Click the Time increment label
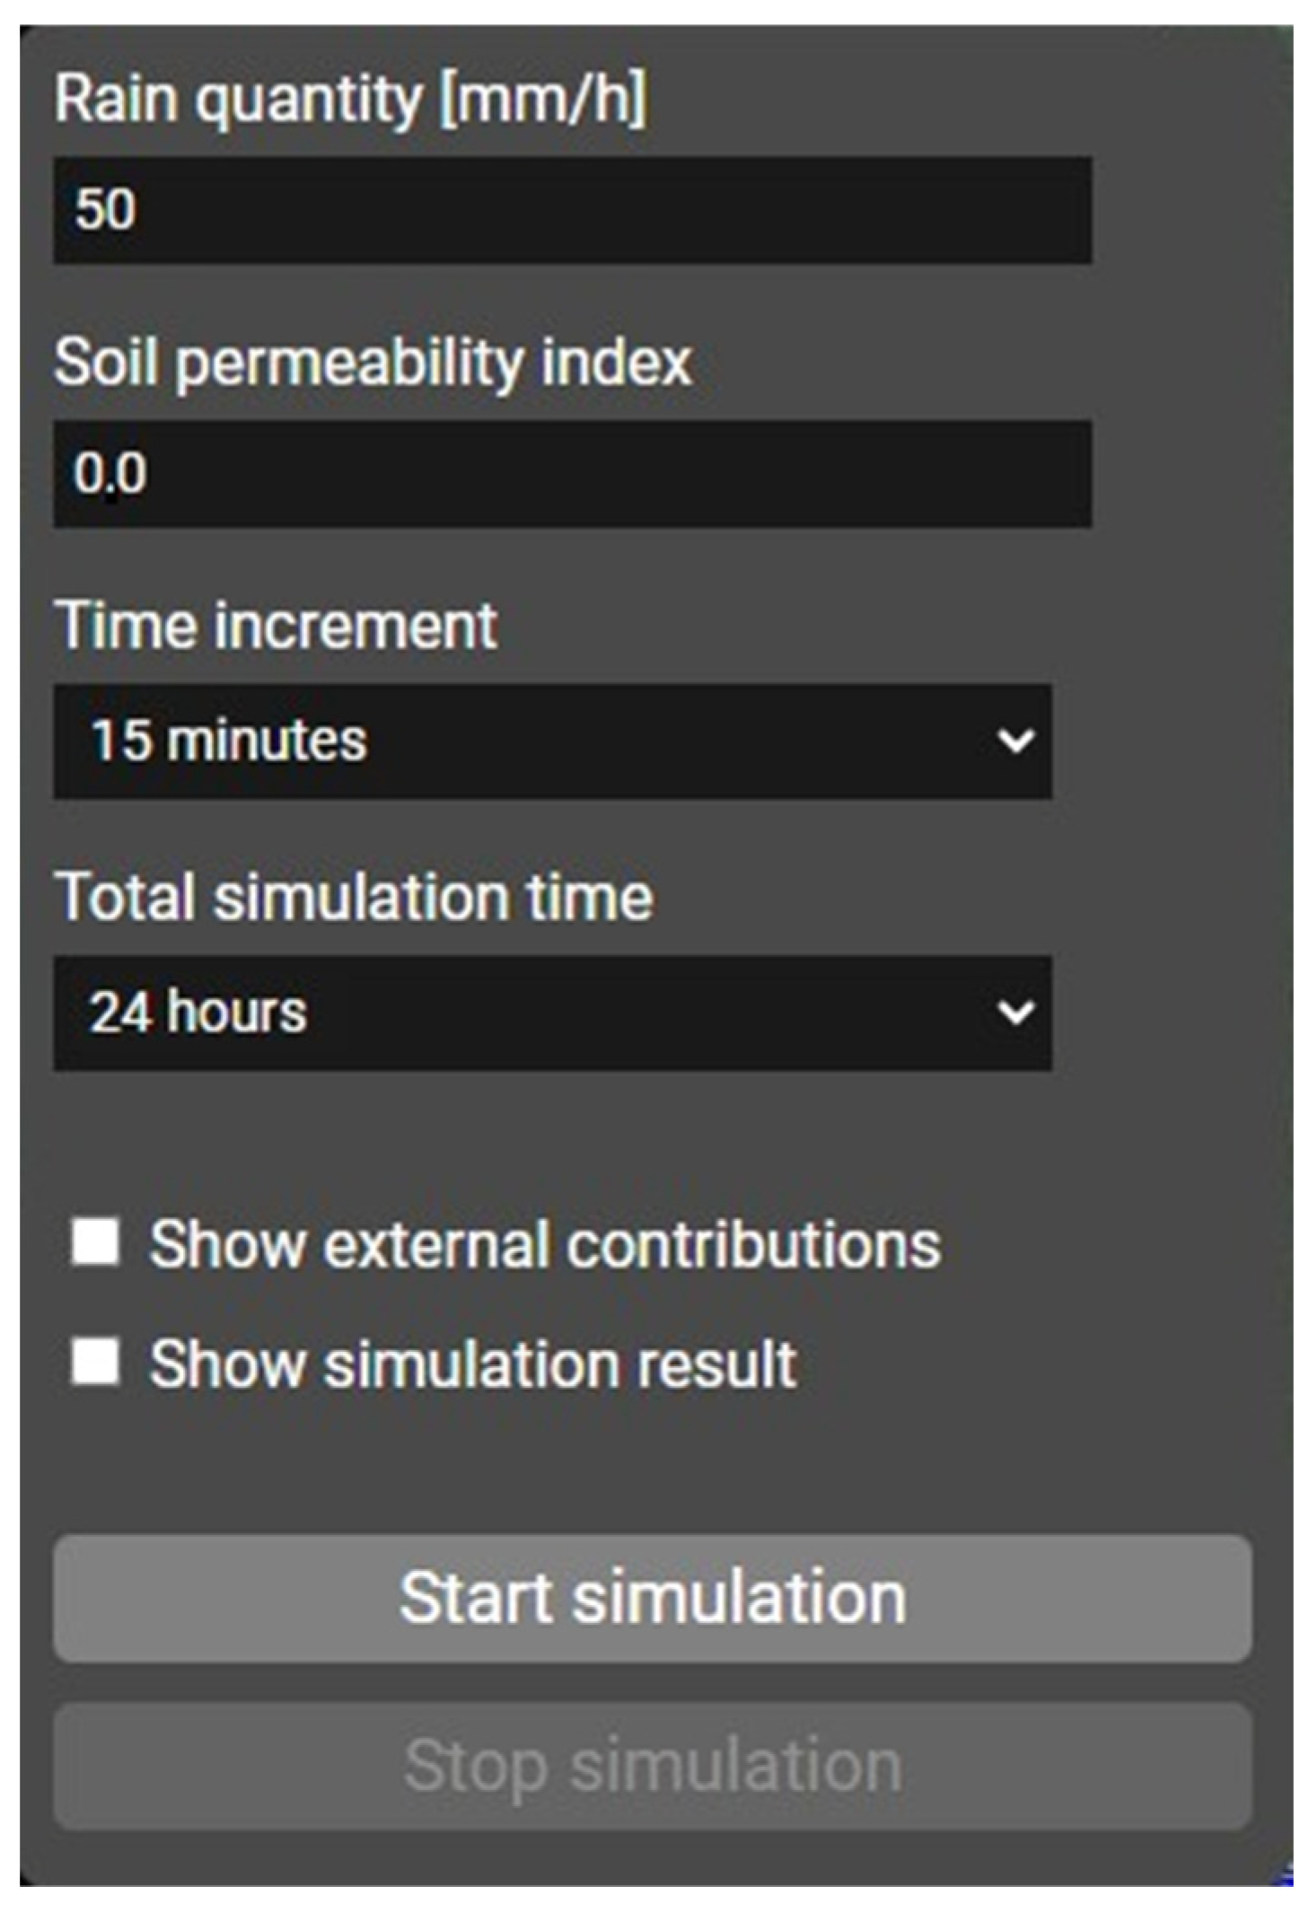 tap(276, 626)
